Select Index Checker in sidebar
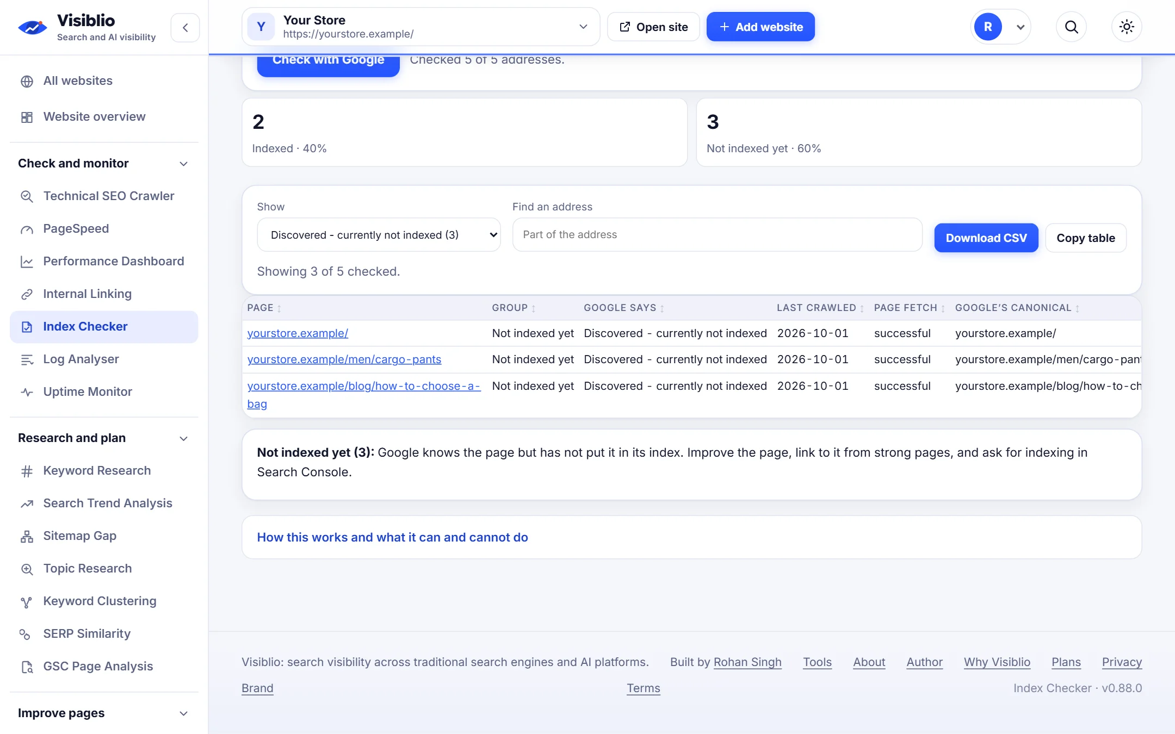This screenshot has width=1175, height=734. (x=104, y=327)
